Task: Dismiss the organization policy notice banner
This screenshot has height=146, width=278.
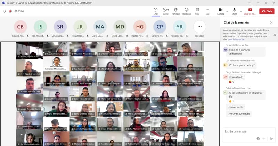Action: (x=275, y=35)
